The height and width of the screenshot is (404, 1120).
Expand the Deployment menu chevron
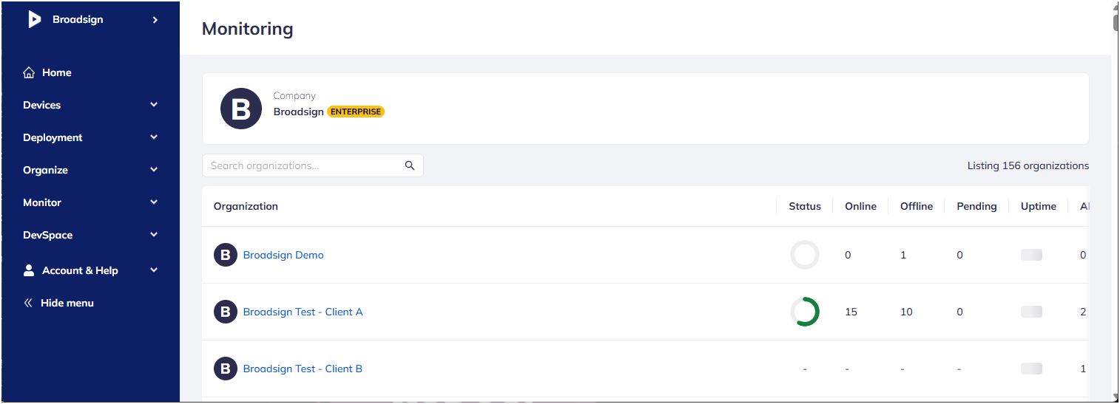[x=154, y=137]
